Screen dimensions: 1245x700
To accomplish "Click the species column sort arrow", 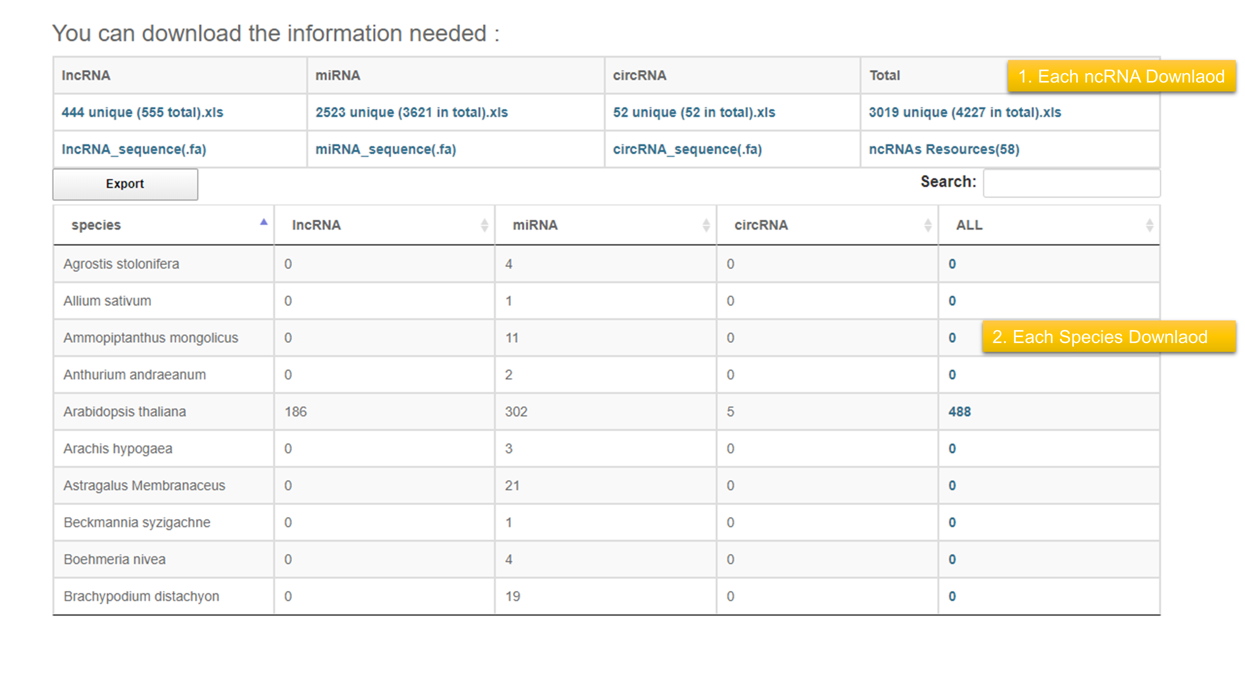I will coord(263,222).
